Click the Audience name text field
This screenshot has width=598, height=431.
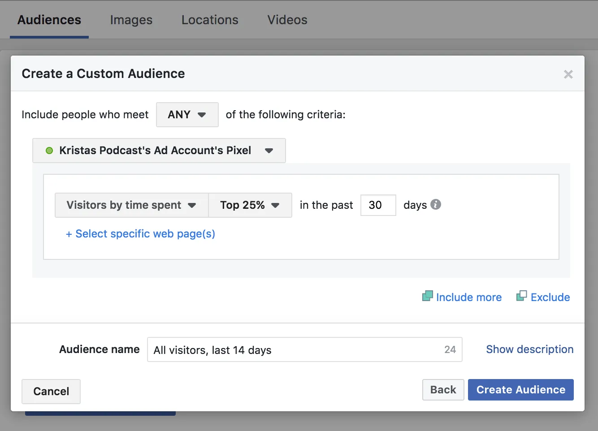click(305, 349)
